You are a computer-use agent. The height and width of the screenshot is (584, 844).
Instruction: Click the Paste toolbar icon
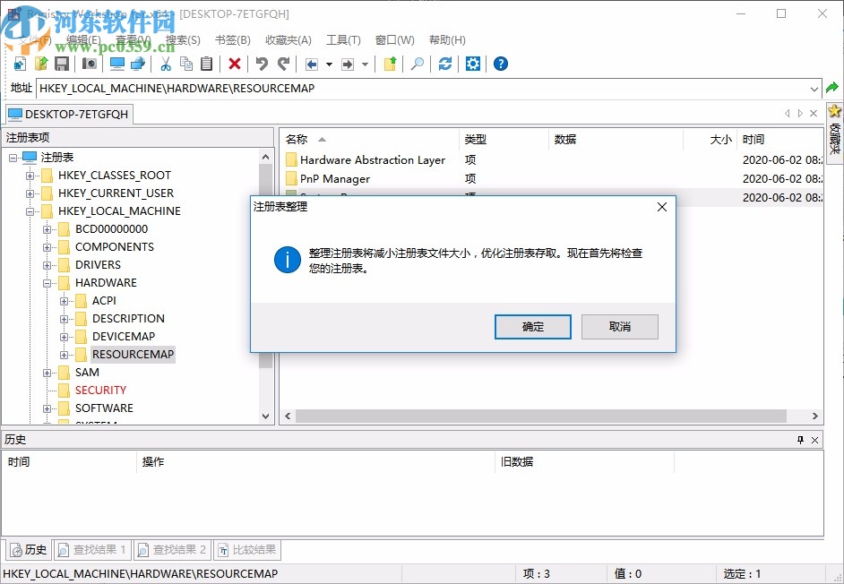[x=206, y=64]
